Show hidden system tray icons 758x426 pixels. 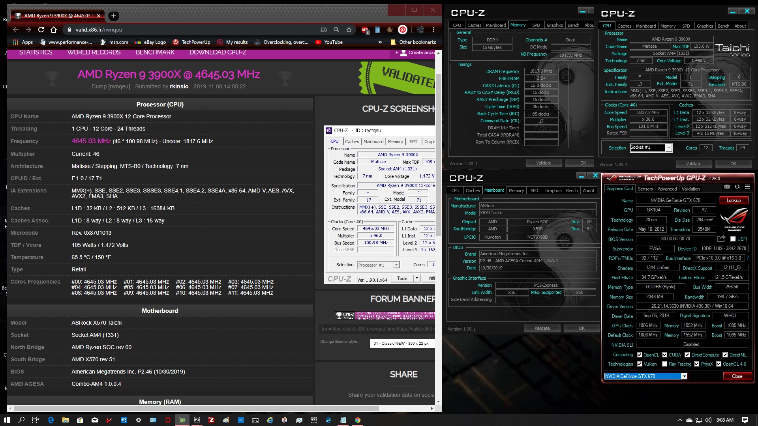tap(679, 420)
